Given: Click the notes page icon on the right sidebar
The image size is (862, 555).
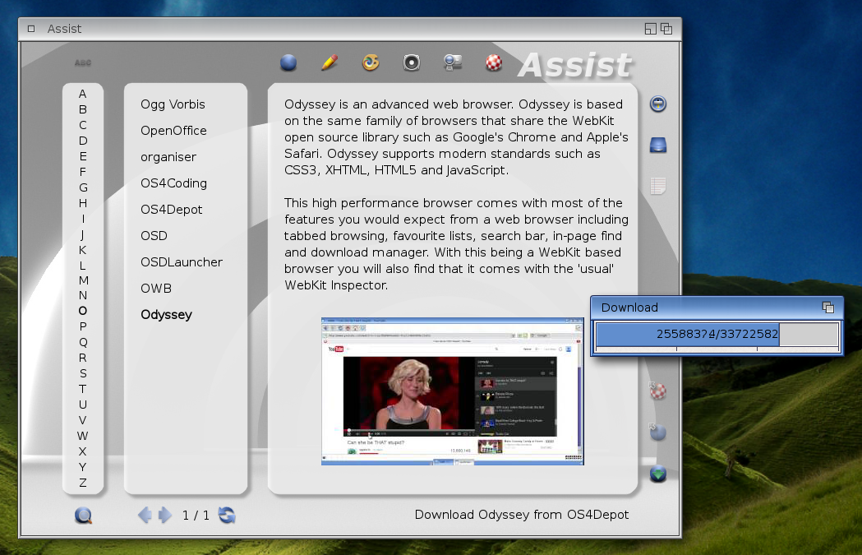Looking at the screenshot, I should pos(658,186).
